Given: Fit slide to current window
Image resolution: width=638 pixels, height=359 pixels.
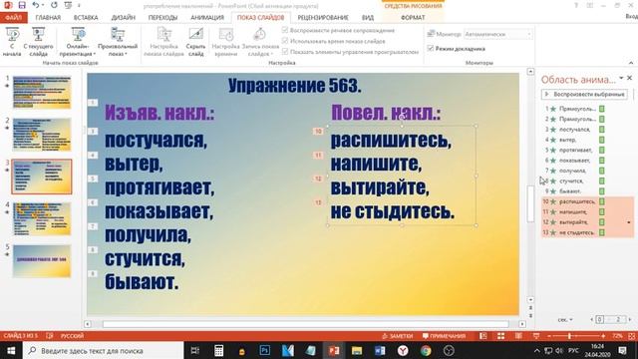Looking at the screenshot, I should click(631, 336).
